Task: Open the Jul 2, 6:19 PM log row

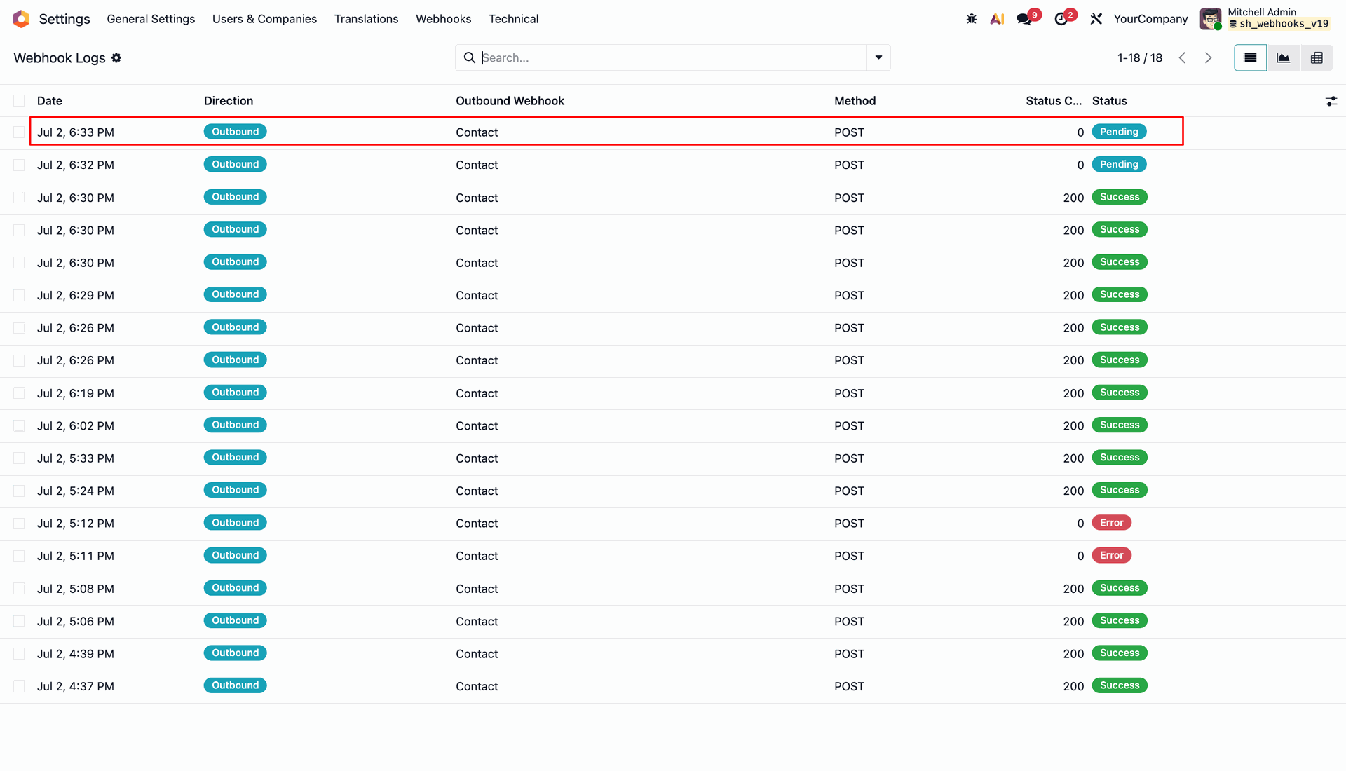Action: 673,393
